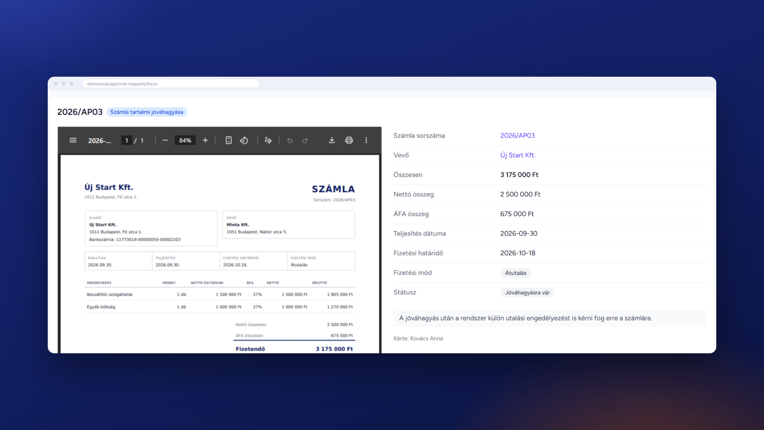Screen dimensions: 764x430
Task: Click the Egyéb költség line item
Action: pos(101,307)
